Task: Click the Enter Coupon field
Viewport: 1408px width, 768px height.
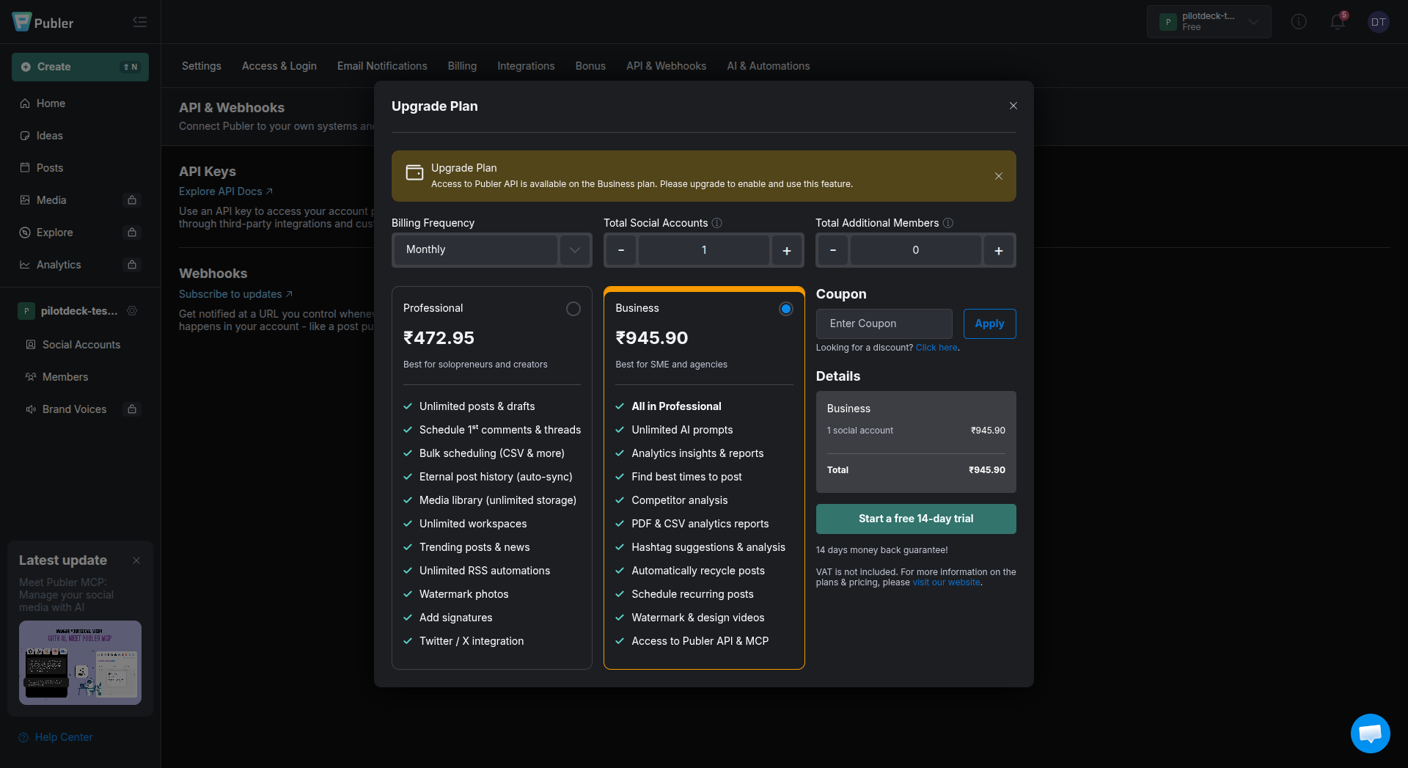Action: coord(884,323)
